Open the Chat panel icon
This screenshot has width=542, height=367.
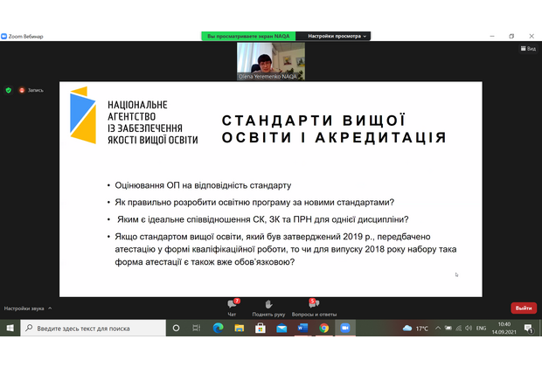232,304
